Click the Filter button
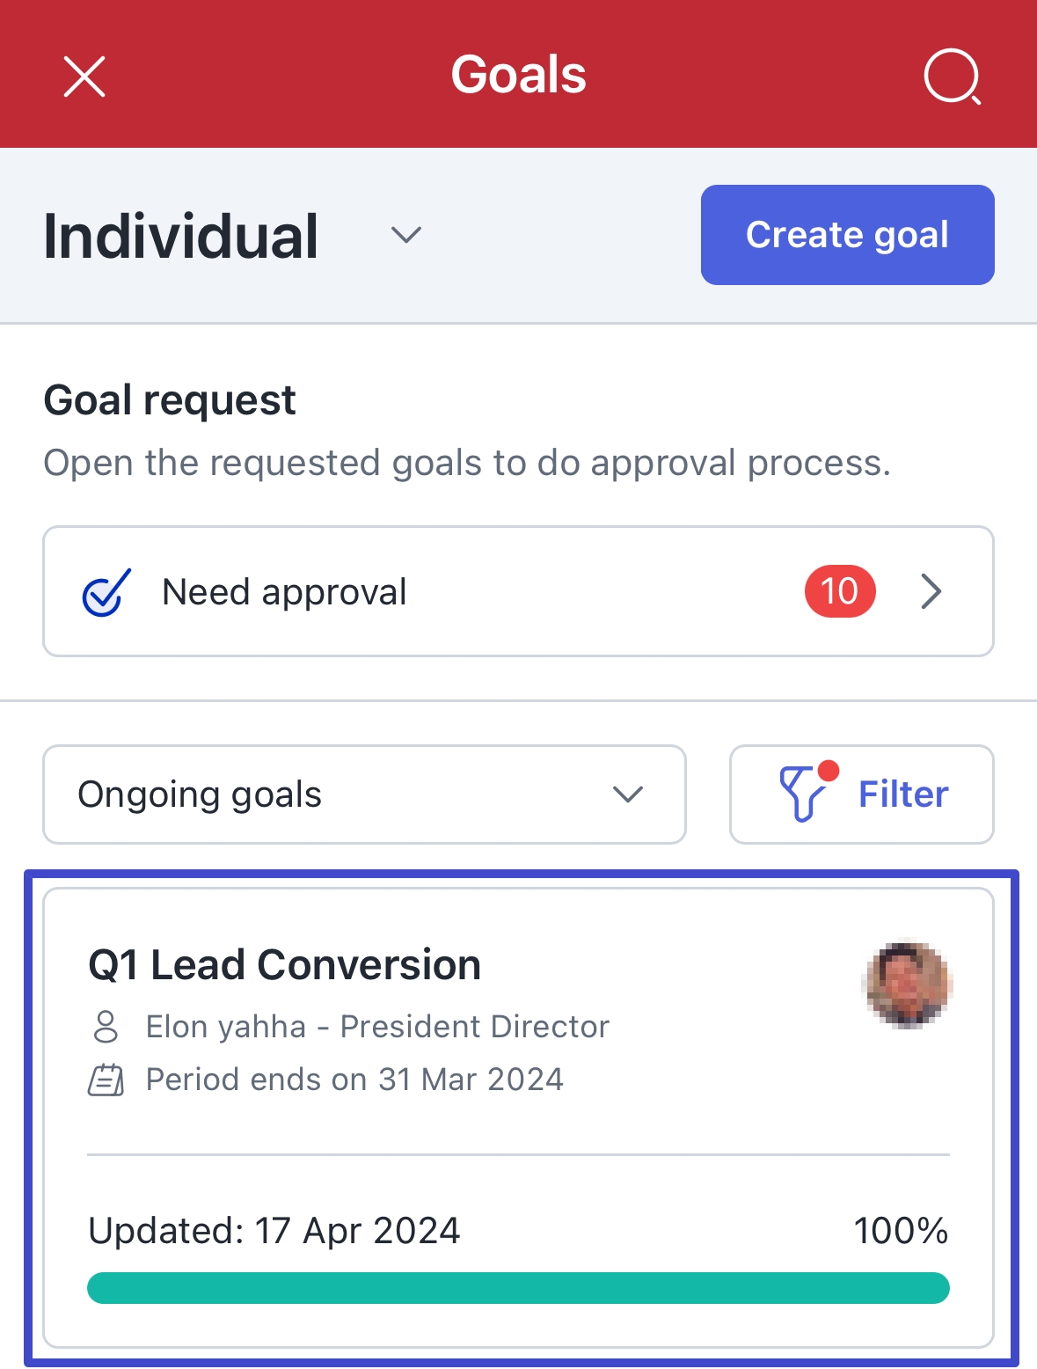 click(862, 794)
